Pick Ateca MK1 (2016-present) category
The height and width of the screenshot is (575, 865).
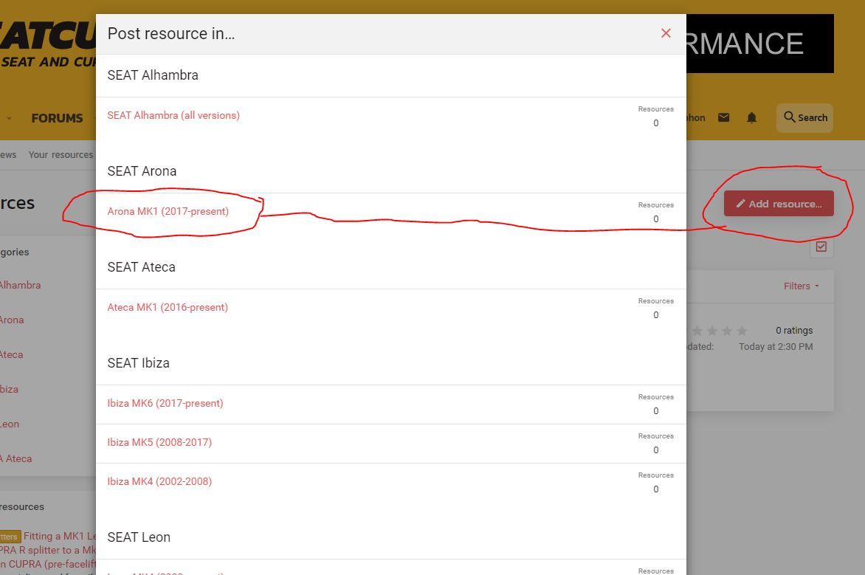[x=168, y=307]
